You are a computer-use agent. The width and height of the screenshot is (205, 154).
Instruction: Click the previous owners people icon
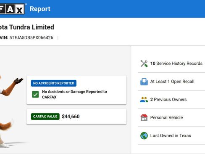tap(144, 100)
